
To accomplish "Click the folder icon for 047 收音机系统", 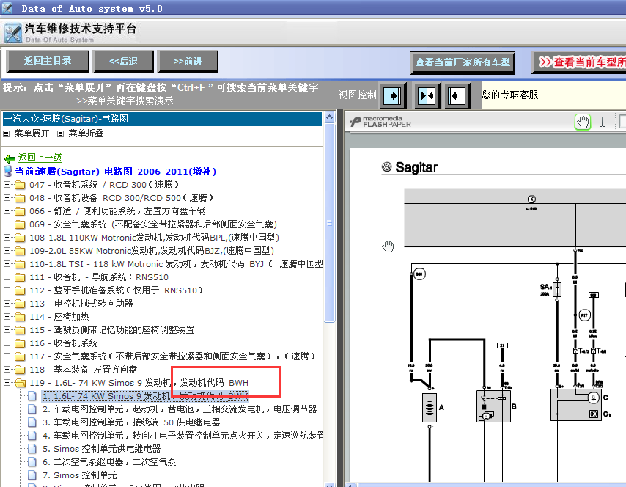I will point(20,185).
